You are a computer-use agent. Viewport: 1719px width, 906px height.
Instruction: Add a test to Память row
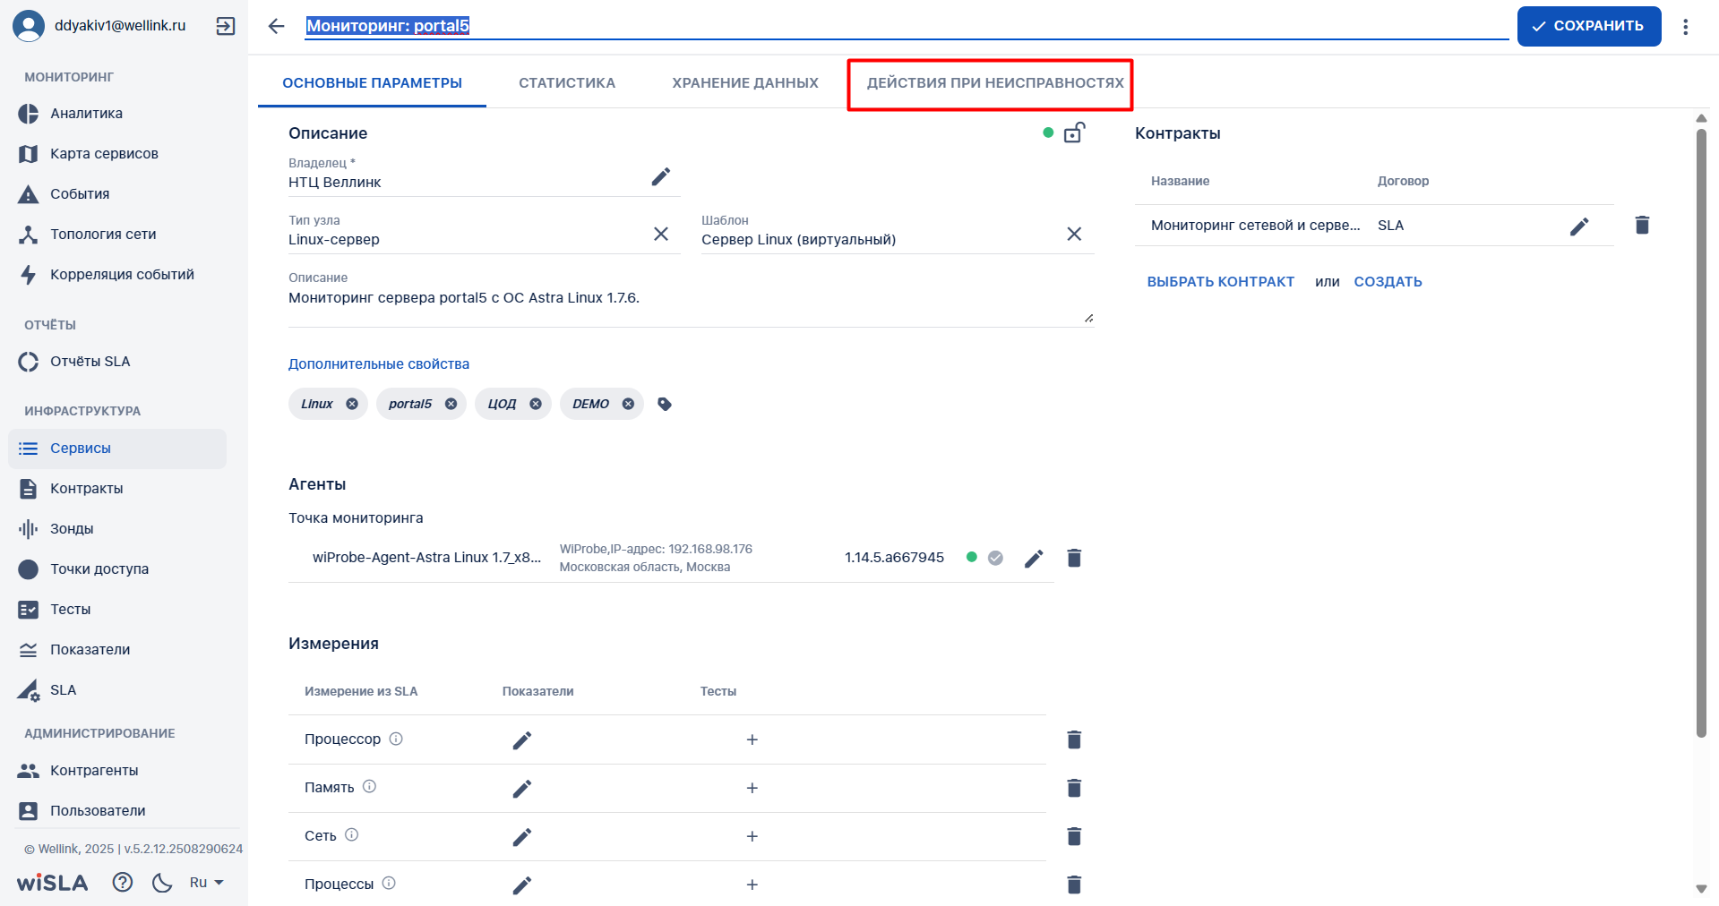point(752,788)
